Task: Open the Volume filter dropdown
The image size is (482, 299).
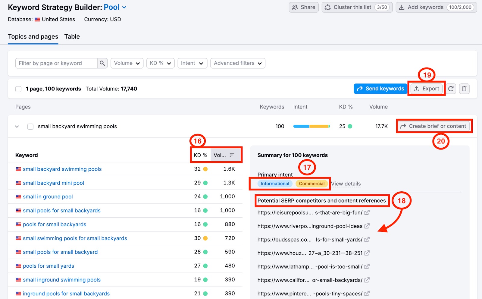Action: coord(127,63)
